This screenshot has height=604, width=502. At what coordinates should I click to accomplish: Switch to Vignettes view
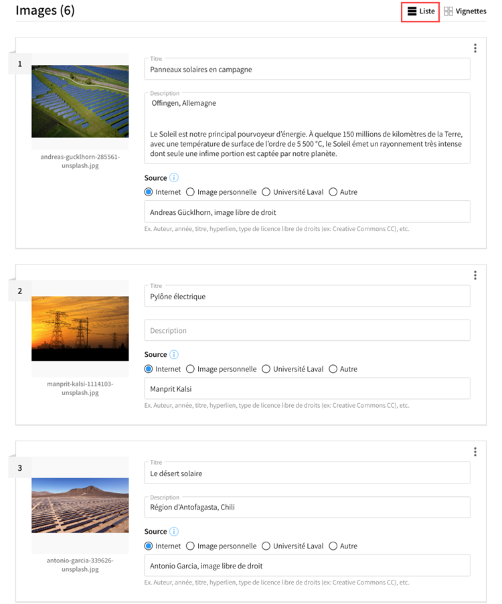465,11
